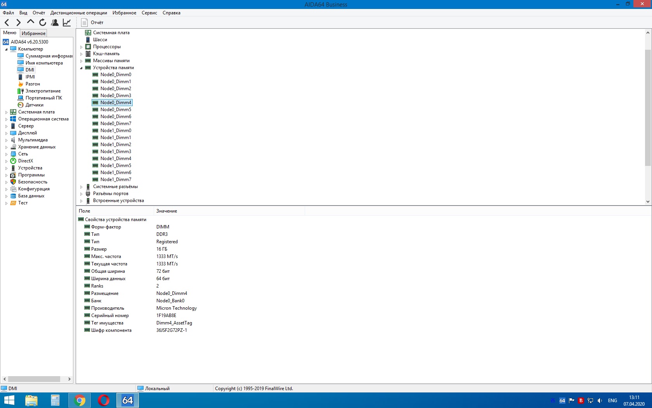This screenshot has height=408, width=652.
Task: Select Node1_Dimm3 memory device
Action: [116, 152]
